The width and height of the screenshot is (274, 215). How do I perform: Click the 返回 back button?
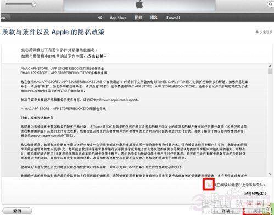[17, 211]
